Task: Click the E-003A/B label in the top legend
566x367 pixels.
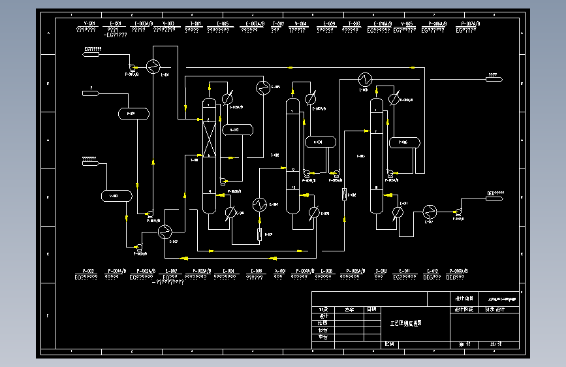Action: (144, 24)
